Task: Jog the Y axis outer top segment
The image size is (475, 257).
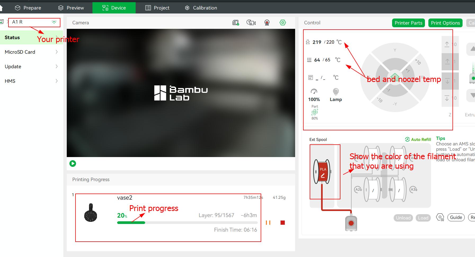Action: coord(395,50)
